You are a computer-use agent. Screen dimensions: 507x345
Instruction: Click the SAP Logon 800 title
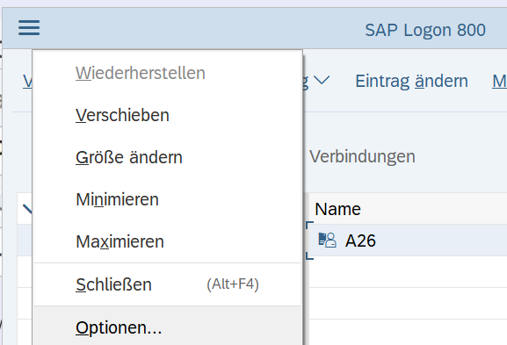pyautogui.click(x=425, y=30)
